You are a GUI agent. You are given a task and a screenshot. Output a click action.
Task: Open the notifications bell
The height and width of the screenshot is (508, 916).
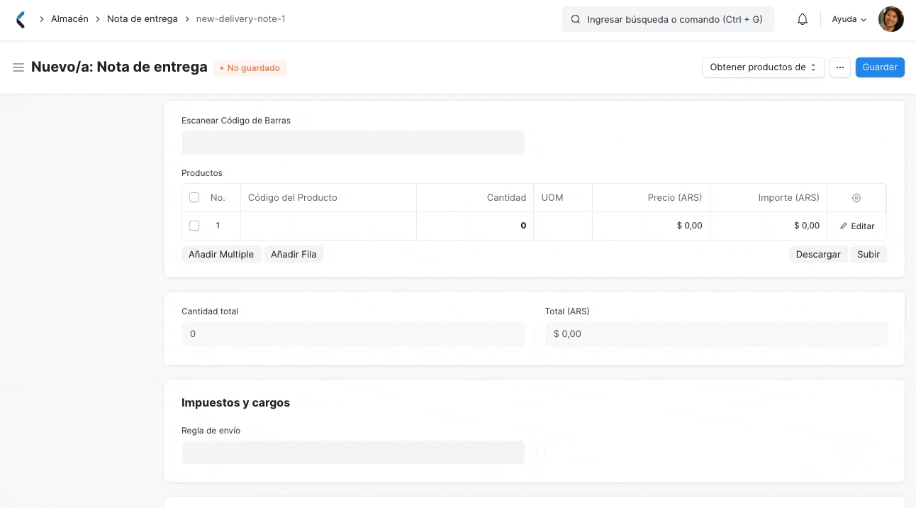coord(803,20)
